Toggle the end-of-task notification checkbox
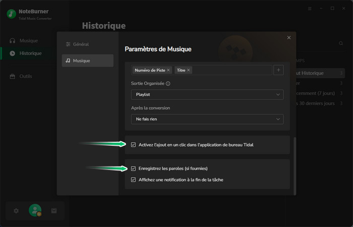353x227 pixels. (133, 180)
